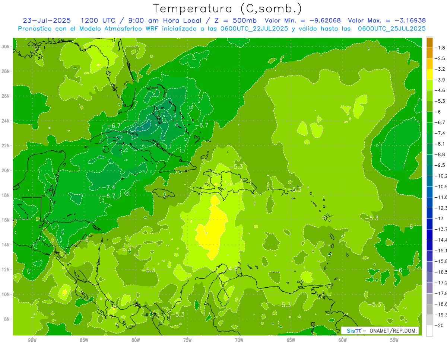Click the -4.6 contour label on the map
Image resolution: width=447 pixels, height=345 pixels.
pos(231,269)
